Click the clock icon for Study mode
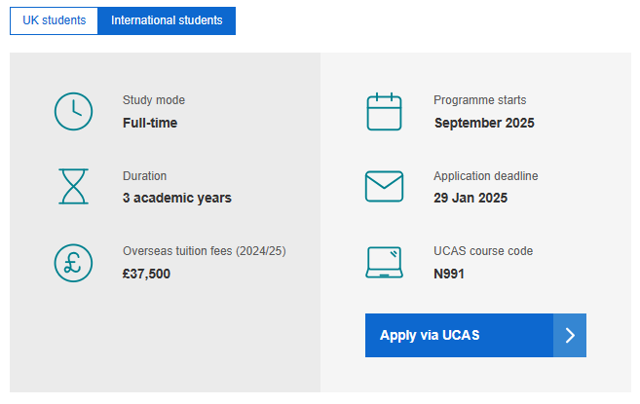This screenshot has height=404, width=640. pos(73,111)
